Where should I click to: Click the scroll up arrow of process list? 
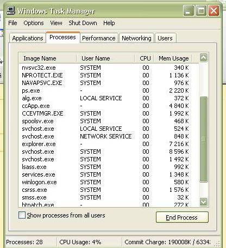[x=204, y=58]
